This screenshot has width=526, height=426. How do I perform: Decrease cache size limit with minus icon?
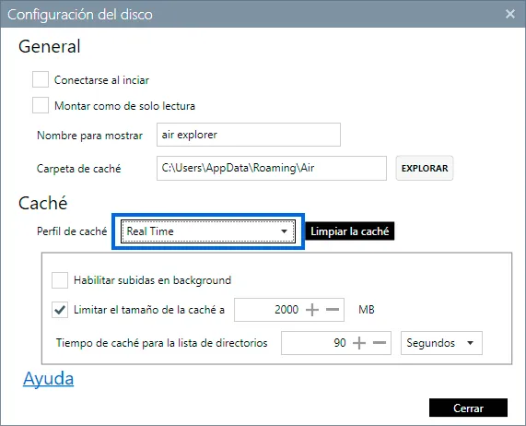(333, 310)
